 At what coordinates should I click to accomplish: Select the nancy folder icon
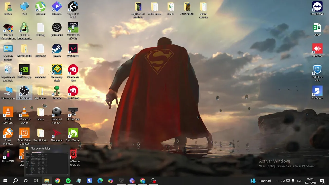(41, 114)
